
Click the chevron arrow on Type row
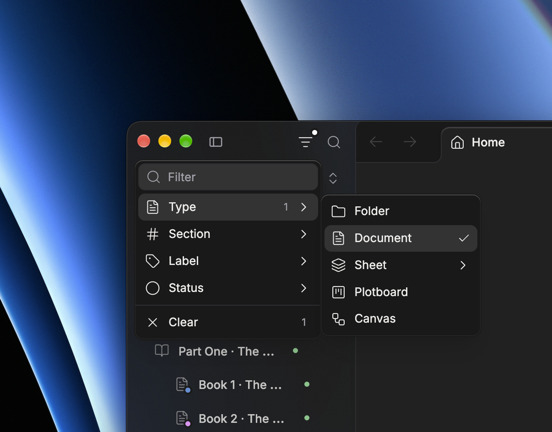point(303,207)
